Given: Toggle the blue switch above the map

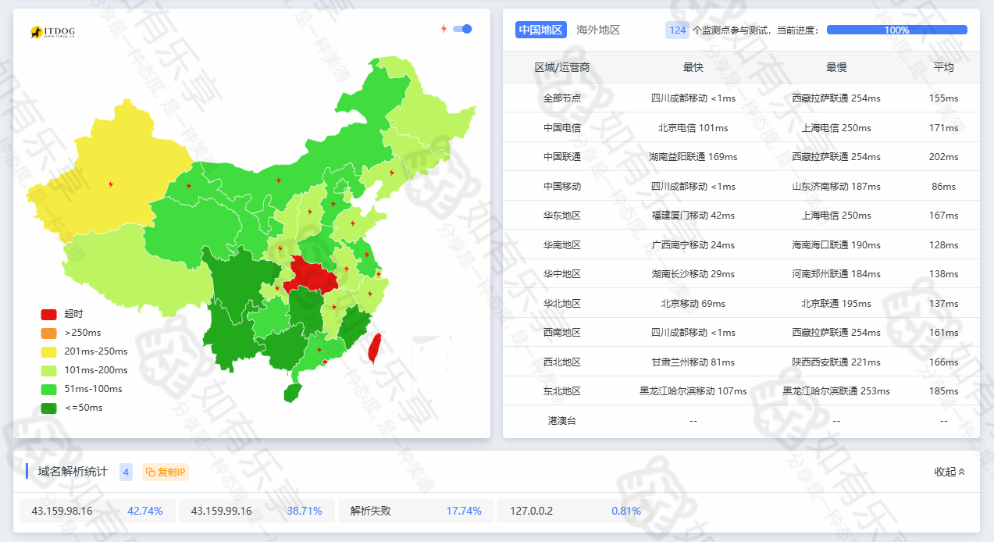Looking at the screenshot, I should (x=462, y=29).
